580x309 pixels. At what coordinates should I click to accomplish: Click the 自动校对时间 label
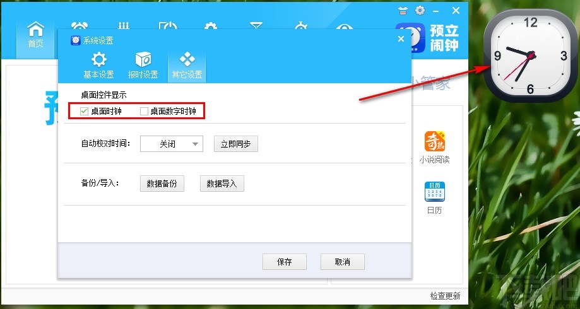(106, 143)
